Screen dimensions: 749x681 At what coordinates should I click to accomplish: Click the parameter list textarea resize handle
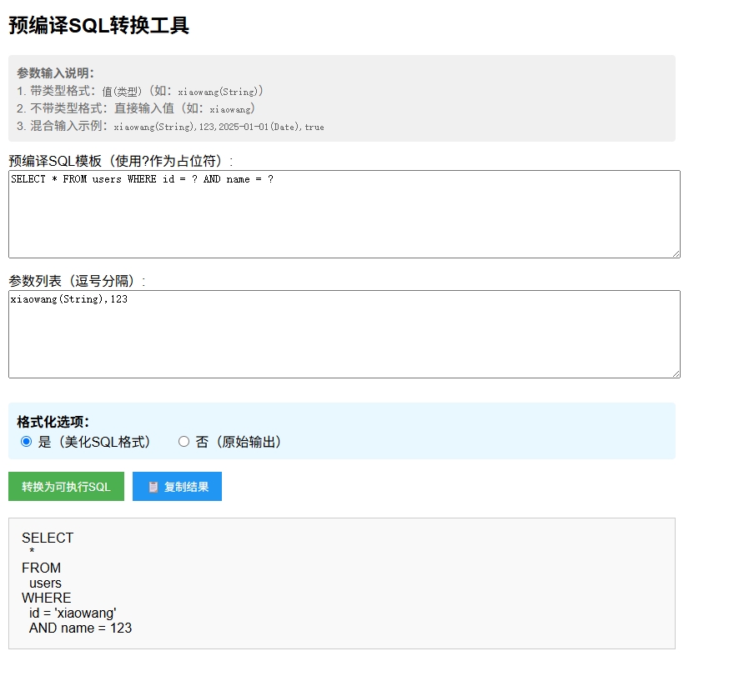(676, 373)
